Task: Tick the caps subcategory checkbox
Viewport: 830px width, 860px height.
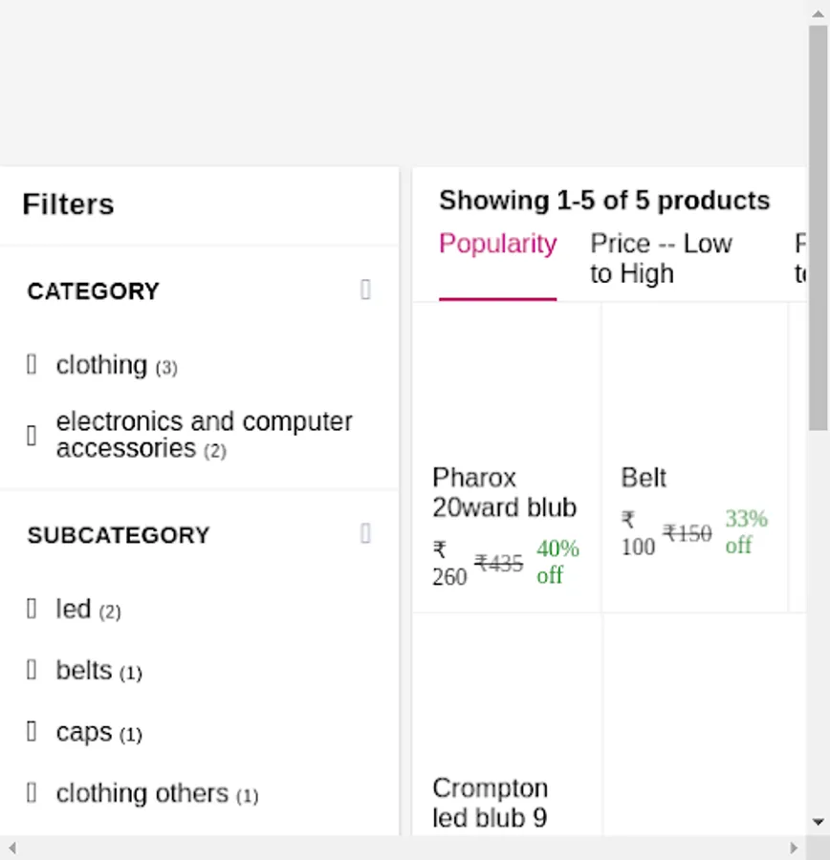Action: click(x=32, y=731)
